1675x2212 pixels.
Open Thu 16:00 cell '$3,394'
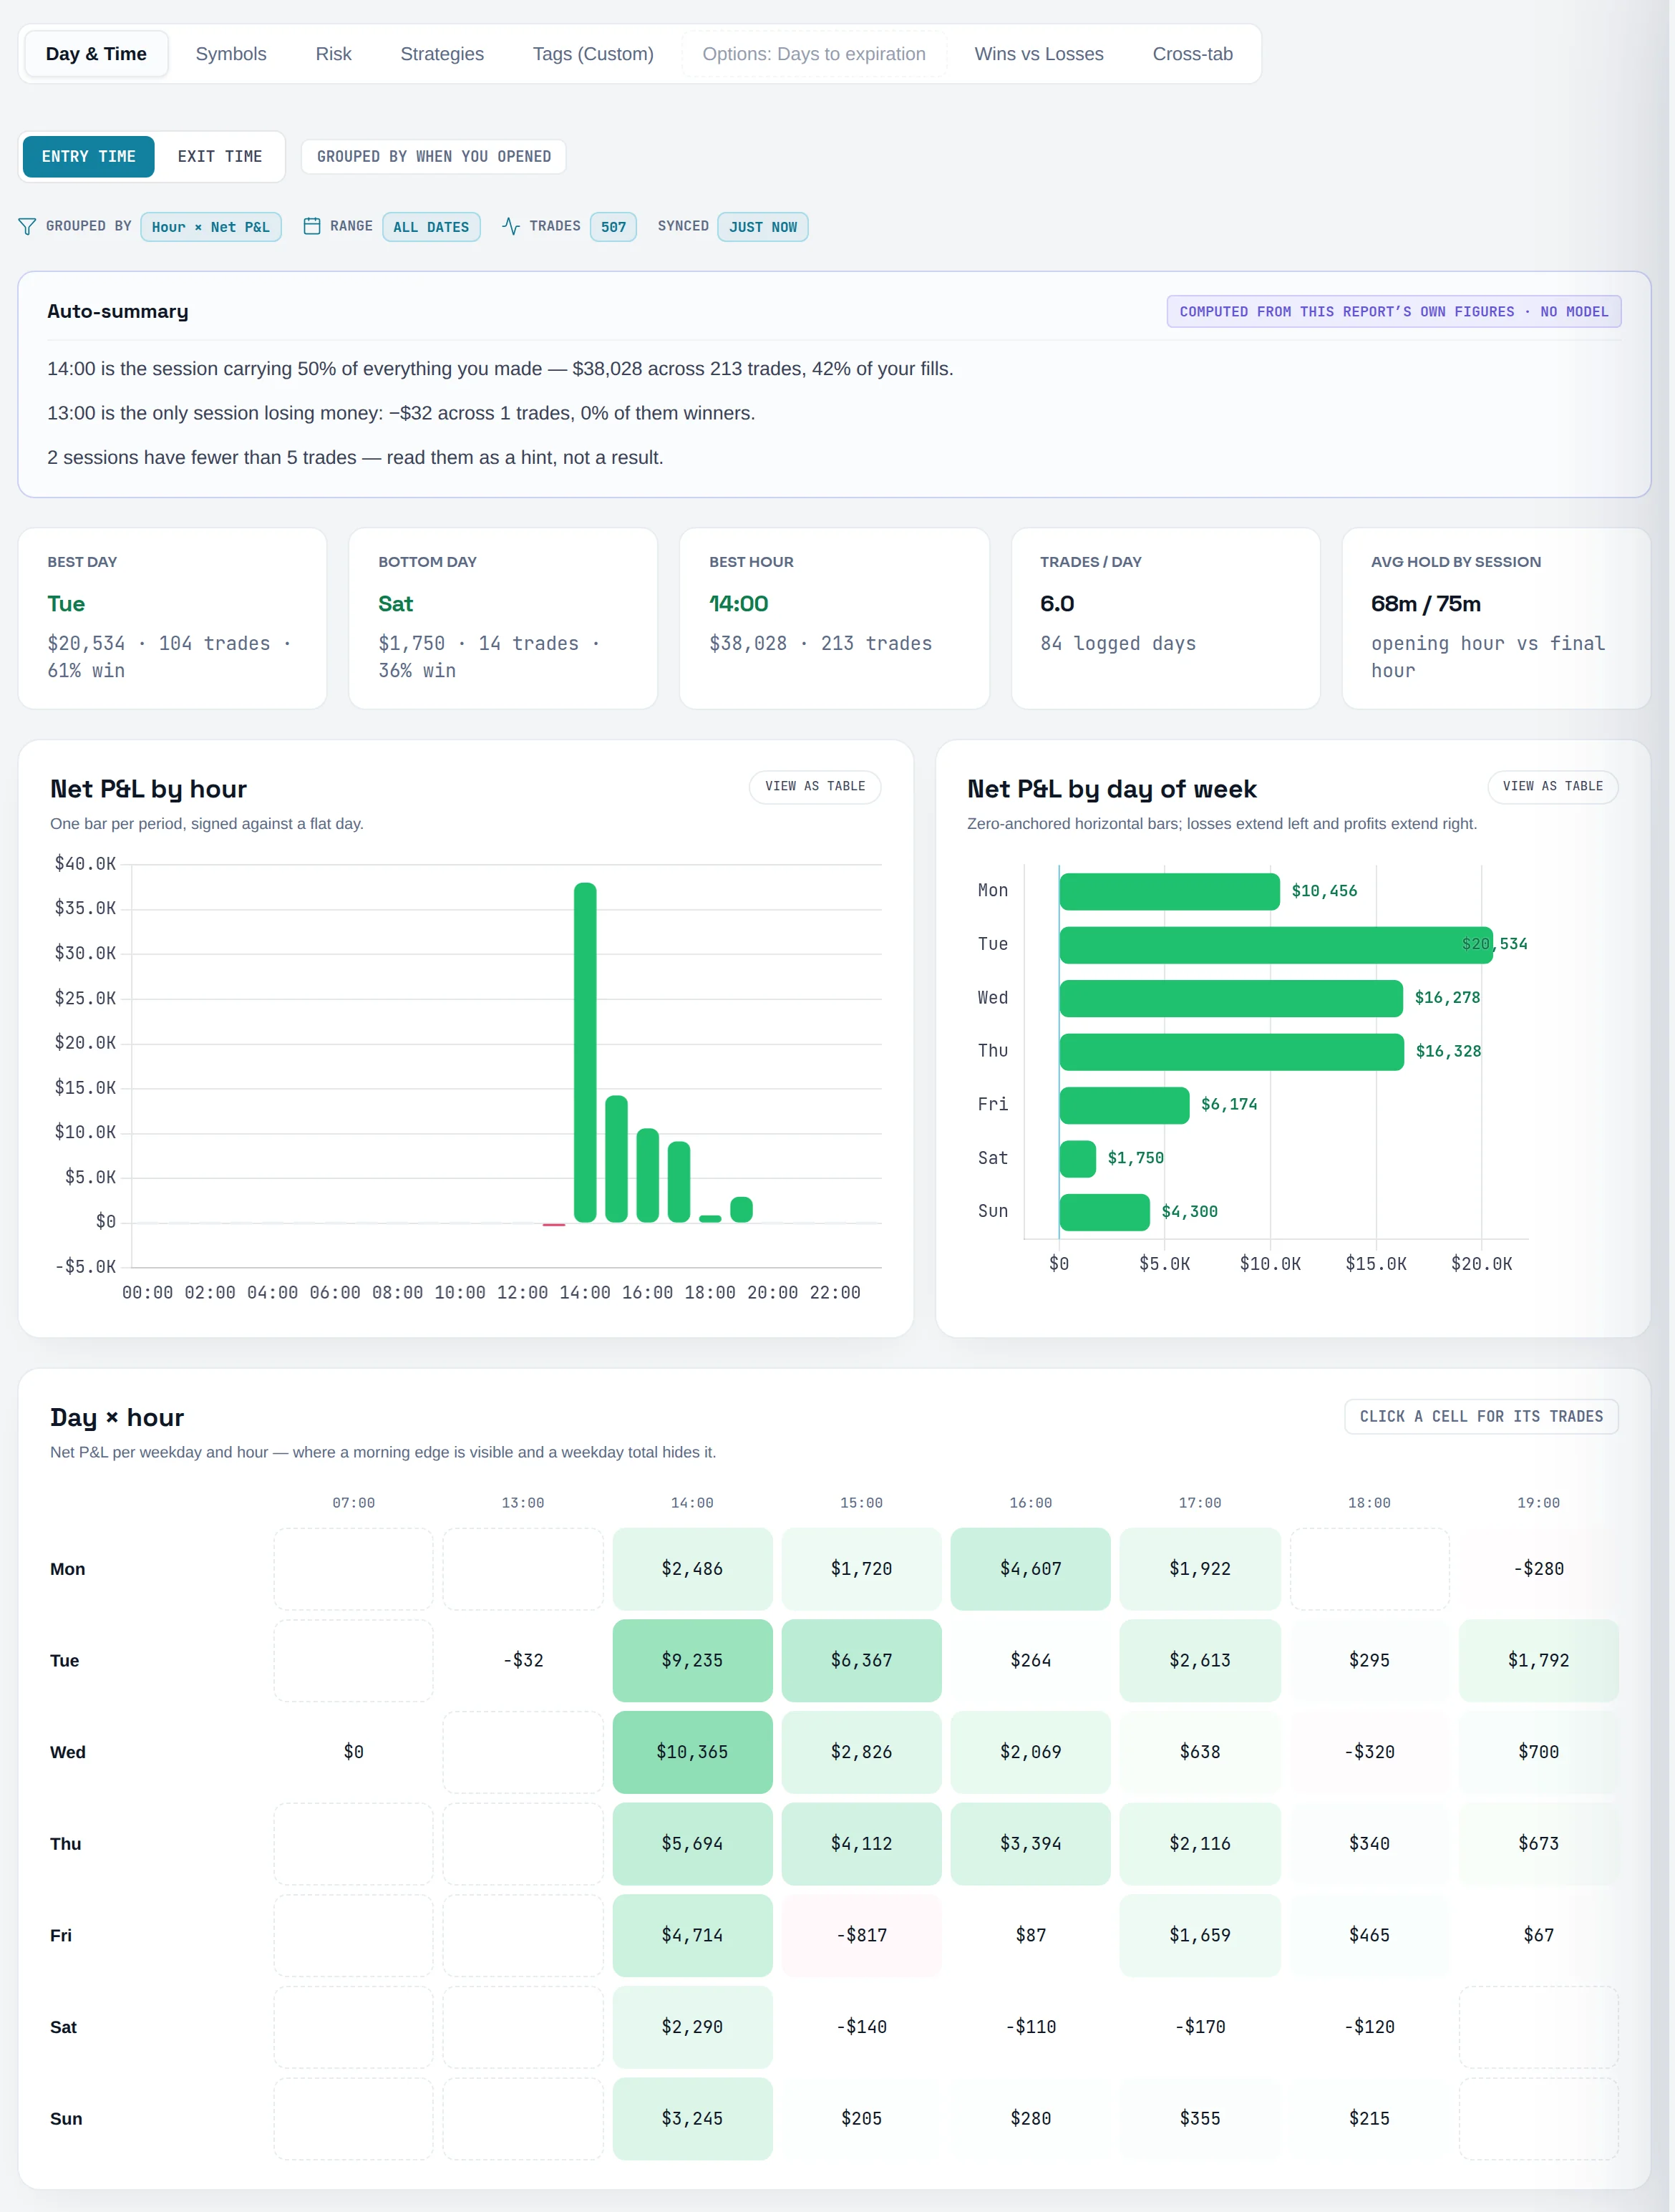tap(1030, 1844)
